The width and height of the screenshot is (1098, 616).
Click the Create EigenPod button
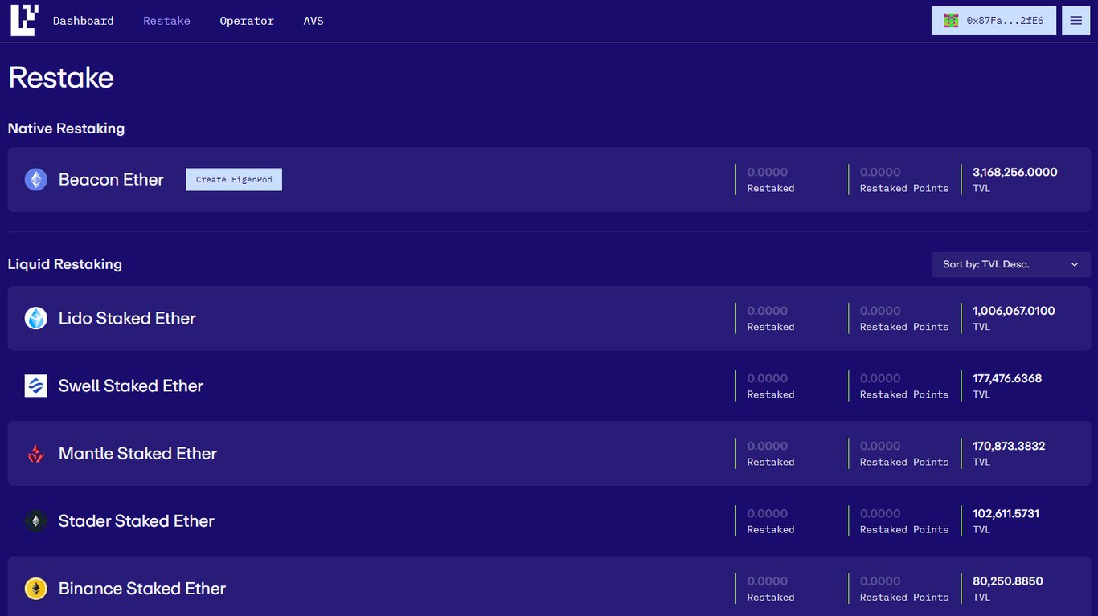(x=233, y=179)
